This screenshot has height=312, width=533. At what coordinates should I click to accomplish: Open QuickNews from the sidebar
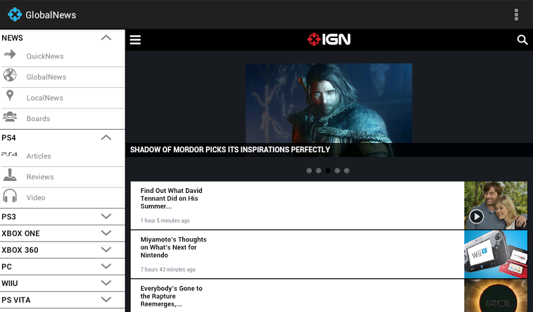[x=63, y=57]
